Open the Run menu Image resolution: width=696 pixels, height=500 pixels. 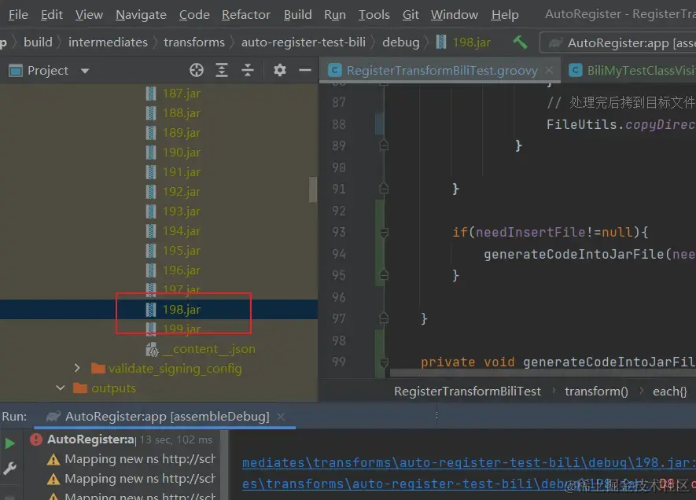pos(335,15)
